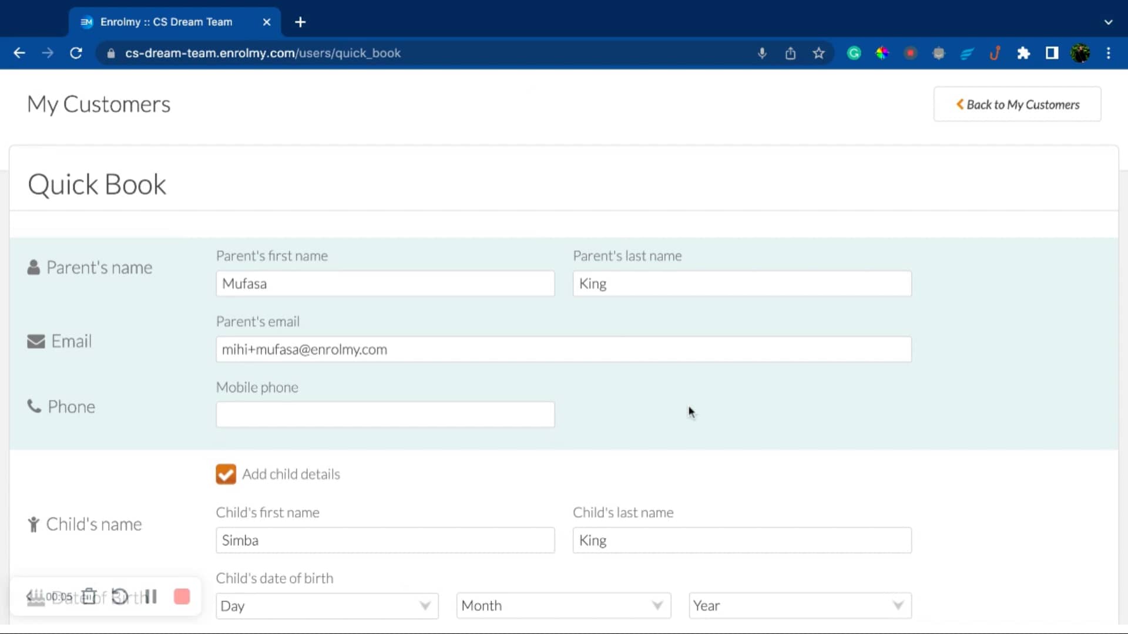Pause the screen recording
Screen dimensions: 1128x634
point(151,596)
